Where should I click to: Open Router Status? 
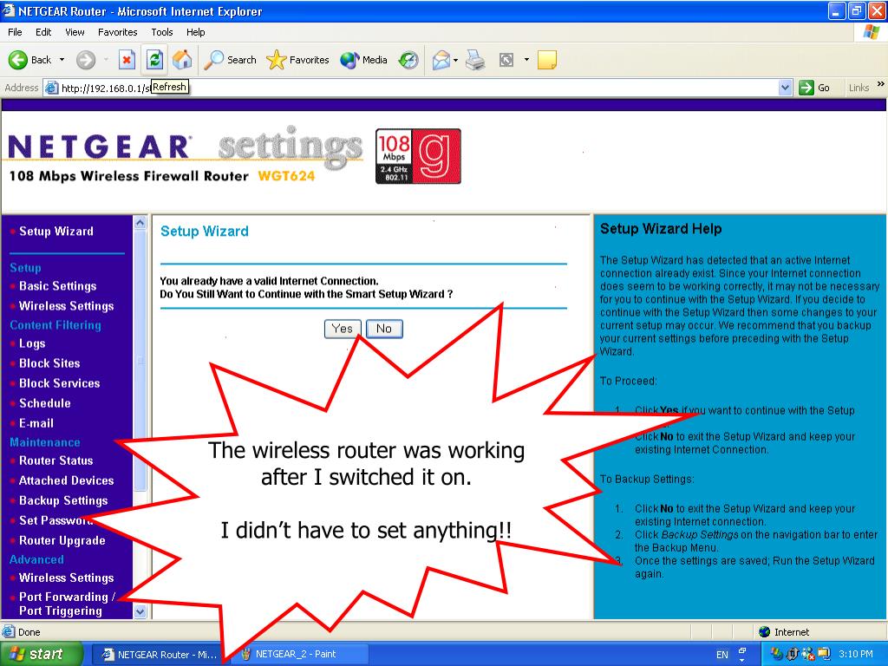pos(56,460)
